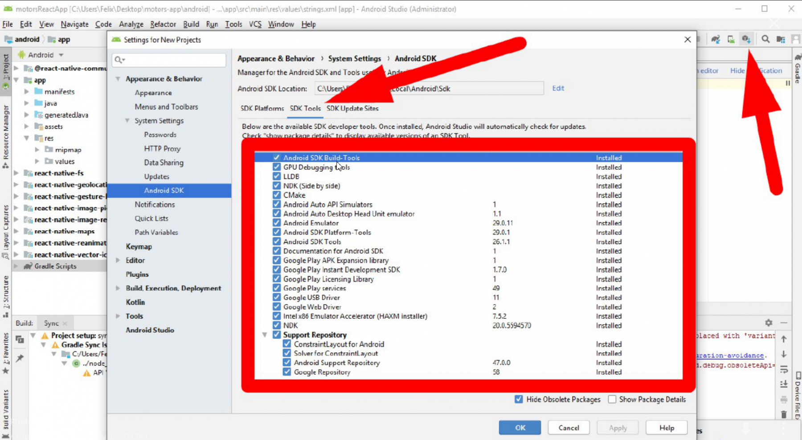Open the Project tool window tab

(5, 71)
